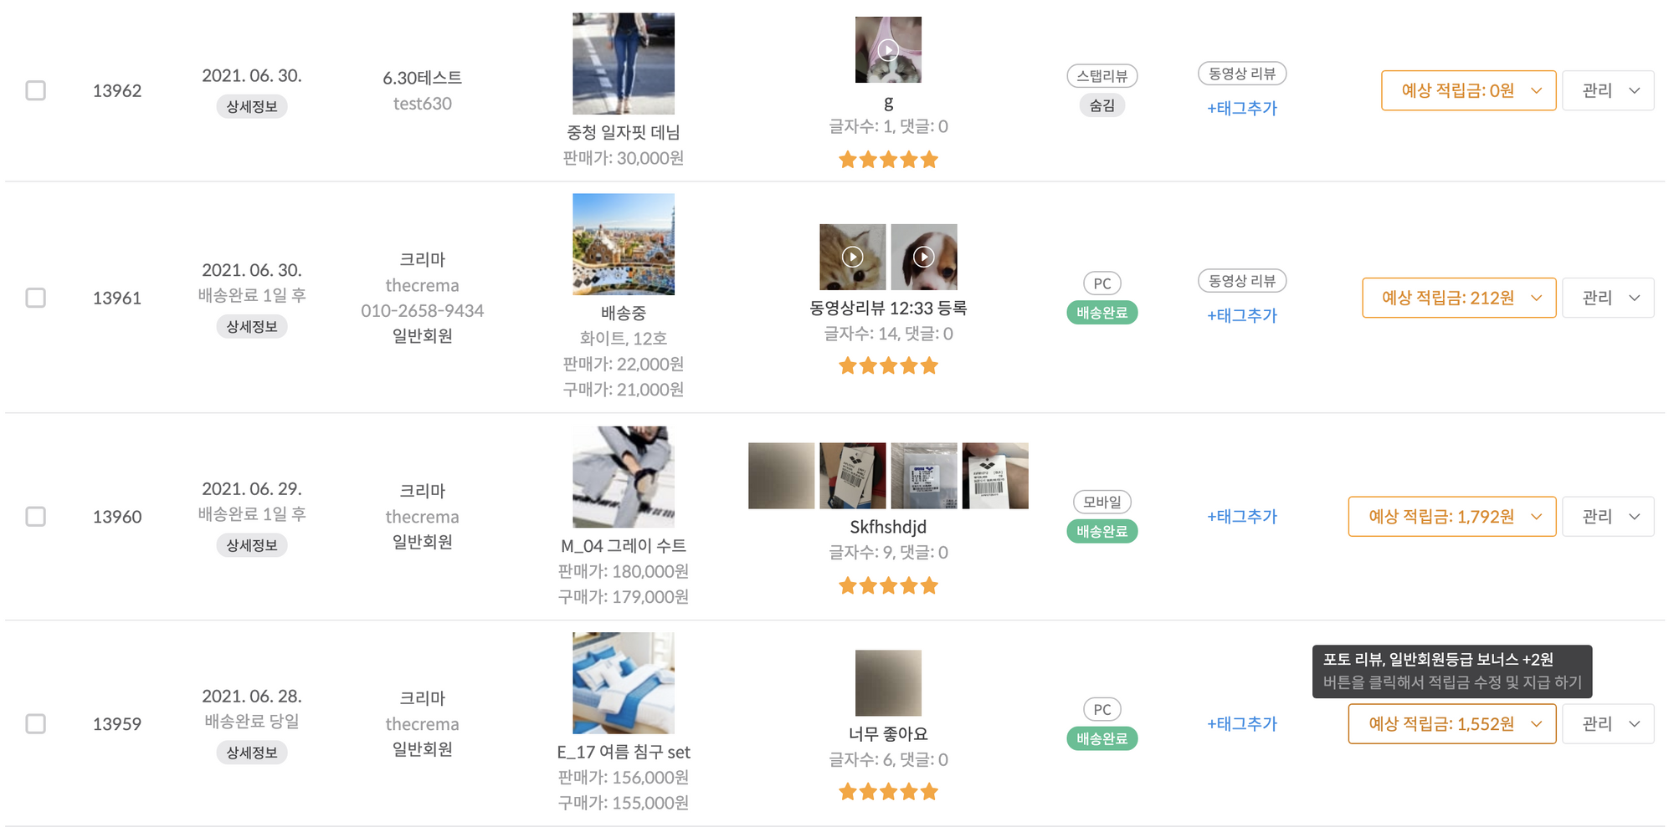The height and width of the screenshot is (827, 1674).
Task: Add a tag via +태그추가 on review 13960
Action: (x=1242, y=517)
